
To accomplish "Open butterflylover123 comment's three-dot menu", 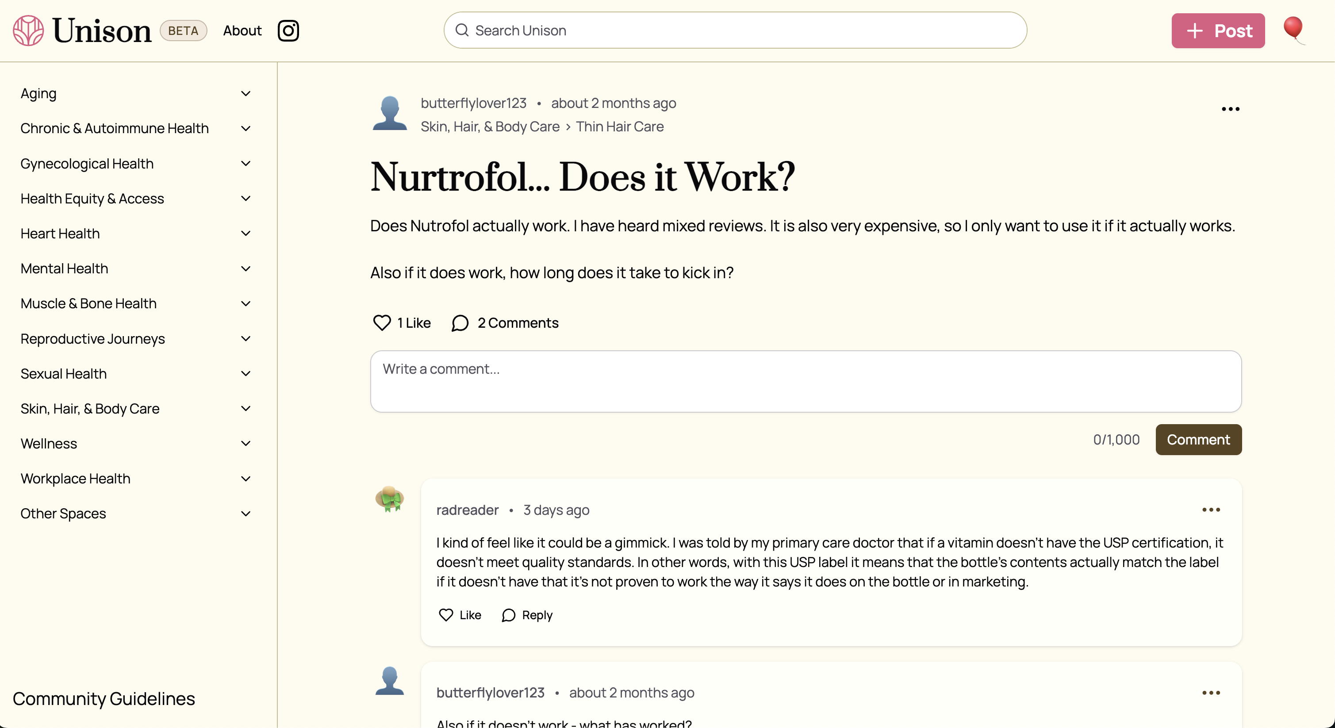I will (1211, 693).
